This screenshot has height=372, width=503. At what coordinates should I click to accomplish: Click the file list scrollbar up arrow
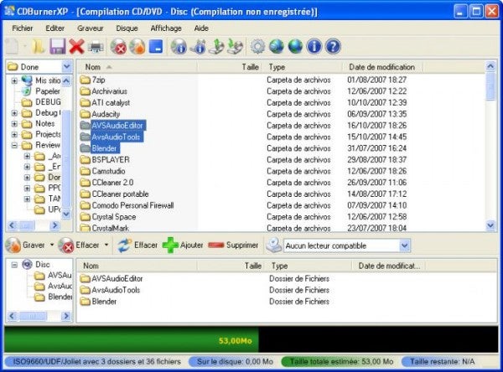[x=490, y=66]
